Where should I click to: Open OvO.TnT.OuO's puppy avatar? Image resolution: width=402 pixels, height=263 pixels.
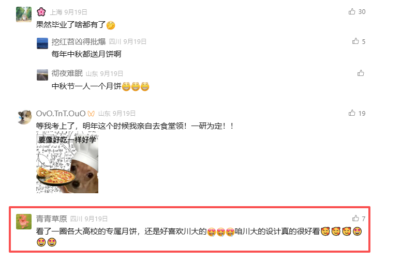click(x=24, y=117)
